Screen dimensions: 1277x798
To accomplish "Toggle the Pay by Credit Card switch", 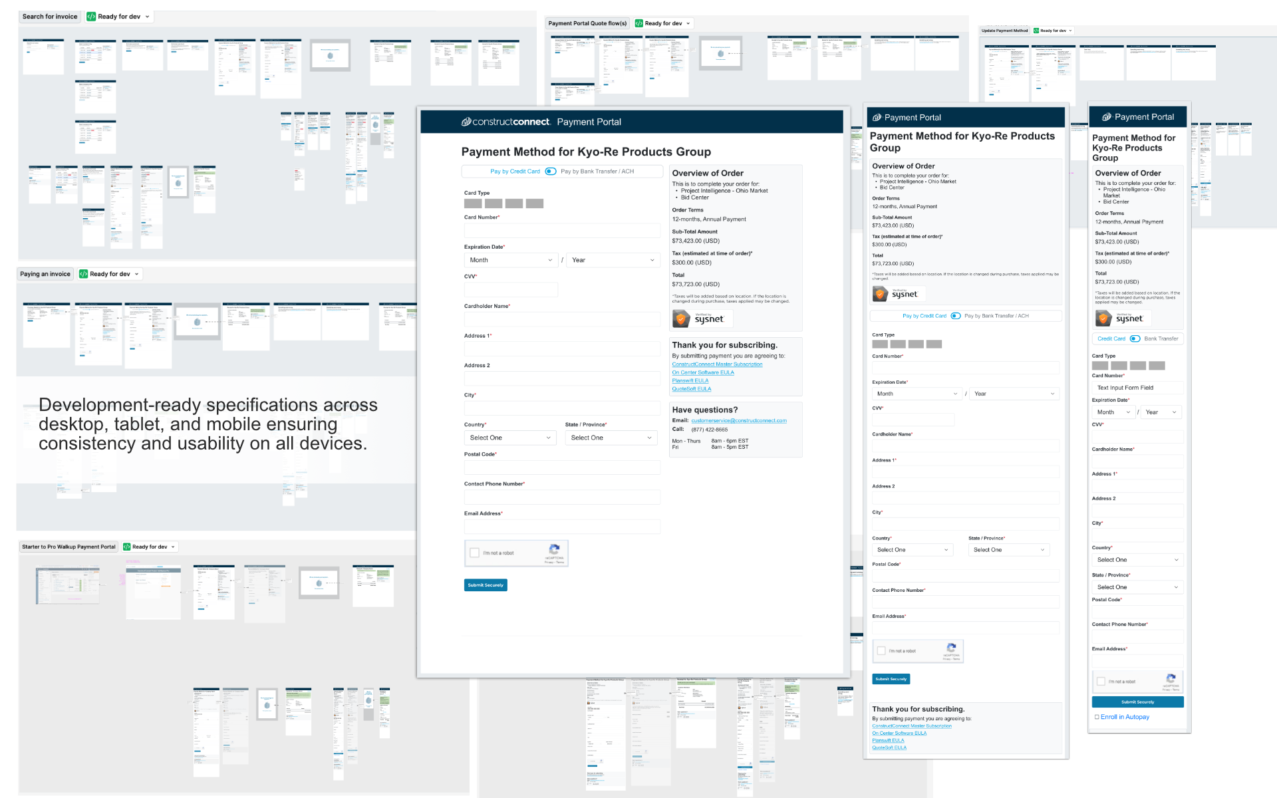I will coord(550,171).
